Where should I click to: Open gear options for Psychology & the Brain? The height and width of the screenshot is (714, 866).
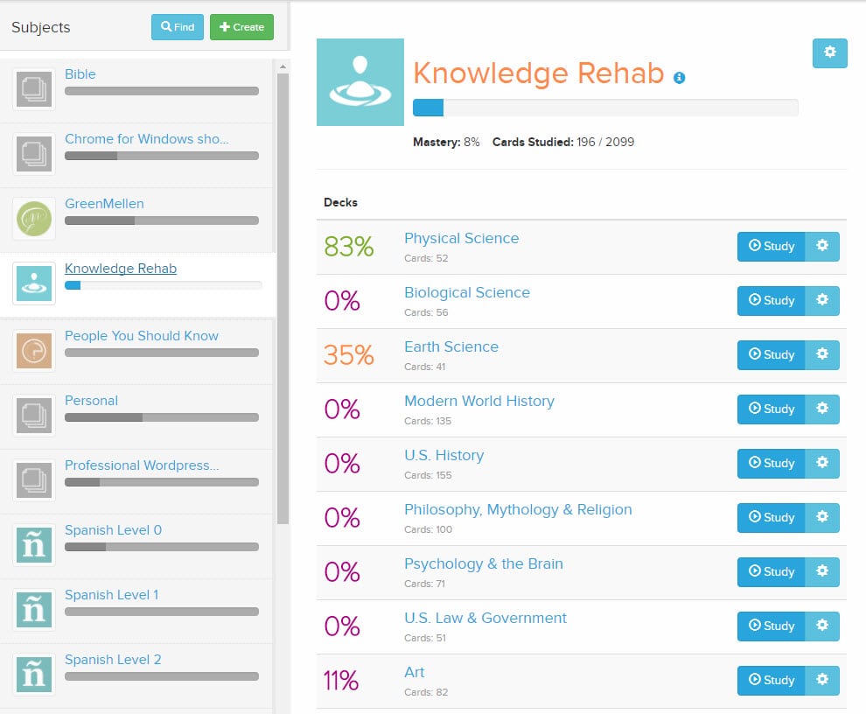[821, 570]
